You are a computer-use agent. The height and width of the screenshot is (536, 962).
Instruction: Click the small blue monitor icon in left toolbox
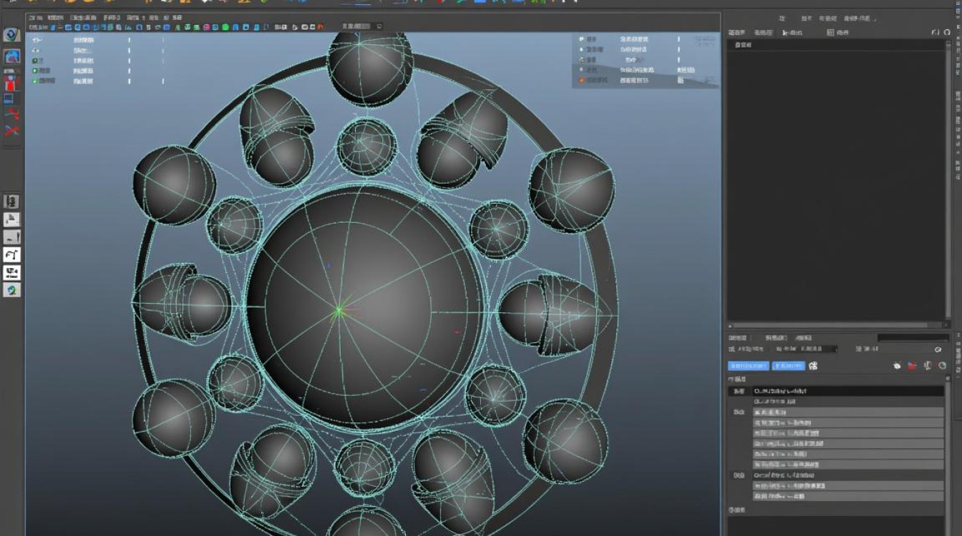10,99
